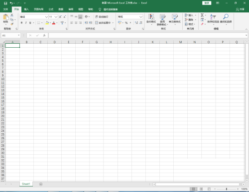Collapse the ribbon with the chevron
249x192 pixels.
pyautogui.click(x=246, y=29)
